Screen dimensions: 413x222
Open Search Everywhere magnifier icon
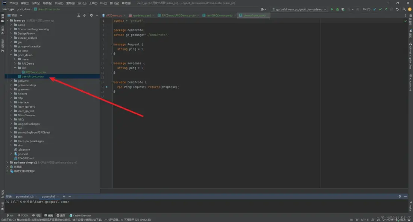tap(404, 9)
